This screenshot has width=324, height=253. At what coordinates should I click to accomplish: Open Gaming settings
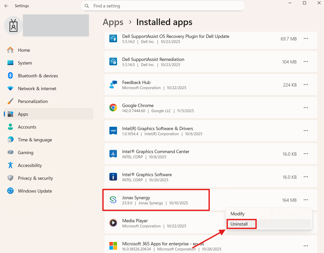48,153
